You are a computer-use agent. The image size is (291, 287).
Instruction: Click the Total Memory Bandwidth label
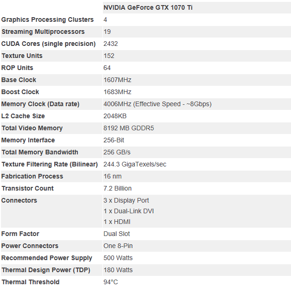pyautogui.click(x=40, y=153)
